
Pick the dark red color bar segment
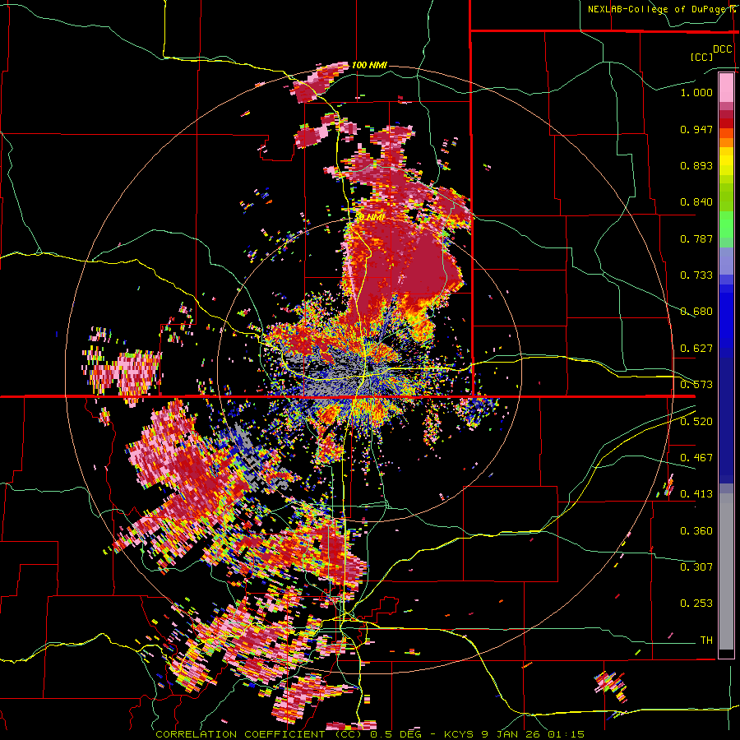[726, 114]
